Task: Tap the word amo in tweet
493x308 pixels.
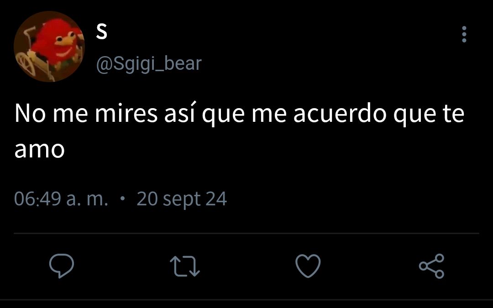Action: pyautogui.click(x=40, y=150)
